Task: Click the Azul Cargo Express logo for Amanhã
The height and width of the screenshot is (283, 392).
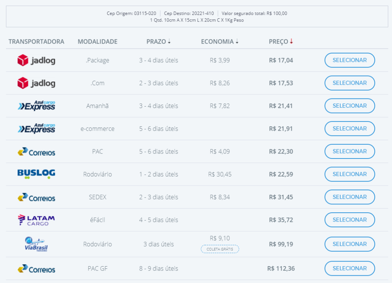Action: click(36, 106)
